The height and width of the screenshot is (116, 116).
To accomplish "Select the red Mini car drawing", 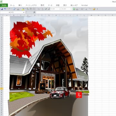I will tap(60, 92).
